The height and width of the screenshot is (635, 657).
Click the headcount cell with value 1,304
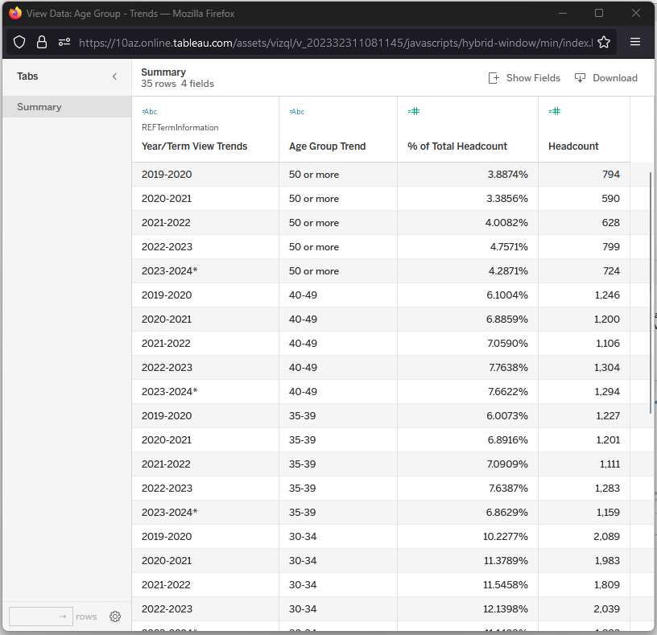pos(607,368)
